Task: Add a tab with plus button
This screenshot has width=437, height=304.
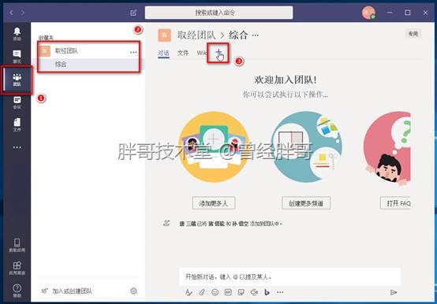Action: point(219,52)
